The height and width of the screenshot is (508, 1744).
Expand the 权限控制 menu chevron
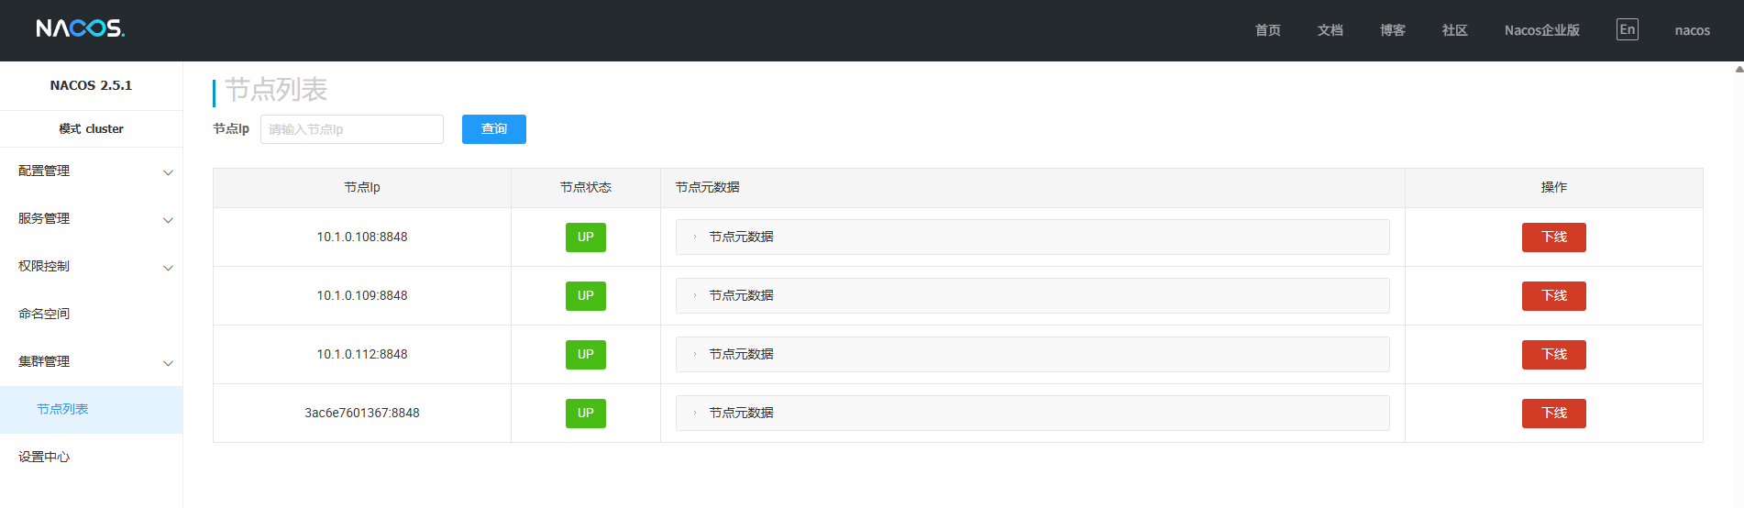click(x=168, y=268)
